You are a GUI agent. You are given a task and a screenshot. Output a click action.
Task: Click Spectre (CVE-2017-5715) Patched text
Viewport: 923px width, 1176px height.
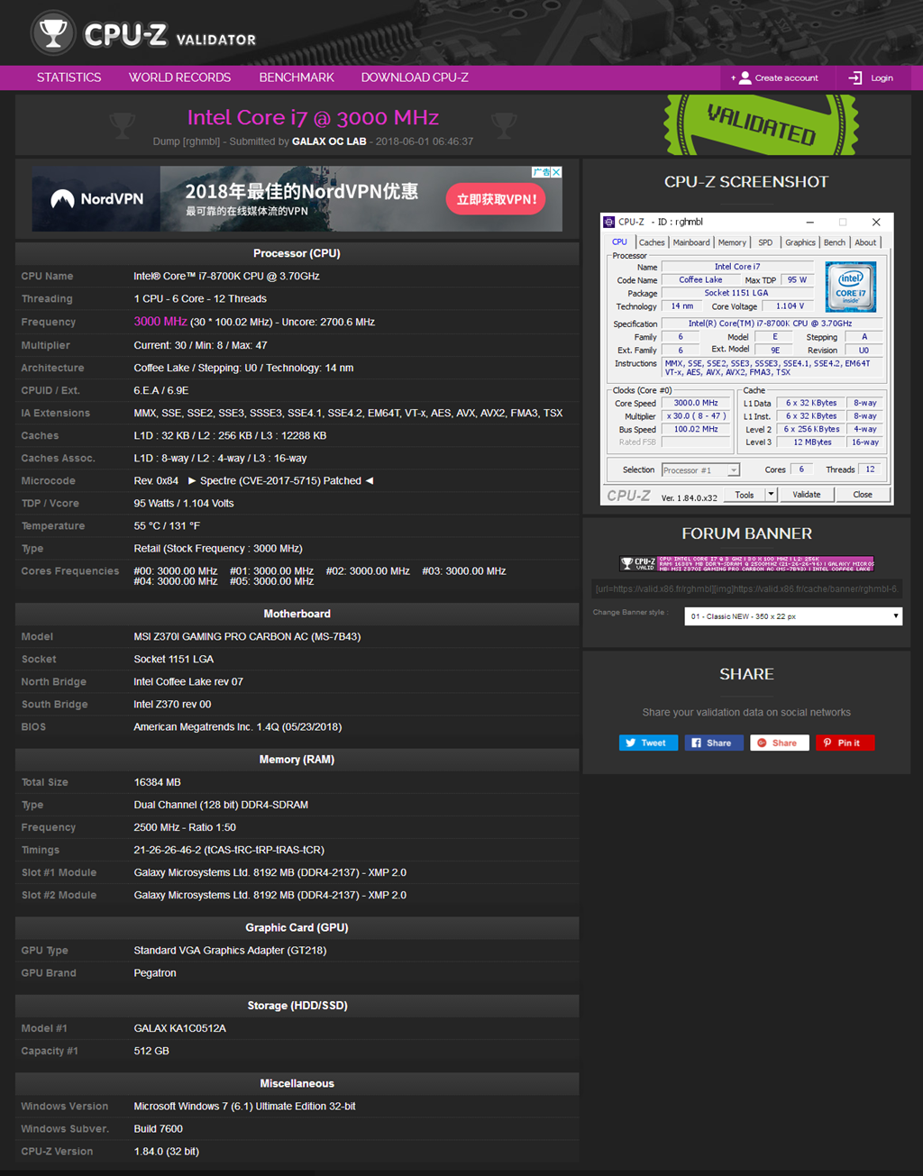tap(280, 481)
